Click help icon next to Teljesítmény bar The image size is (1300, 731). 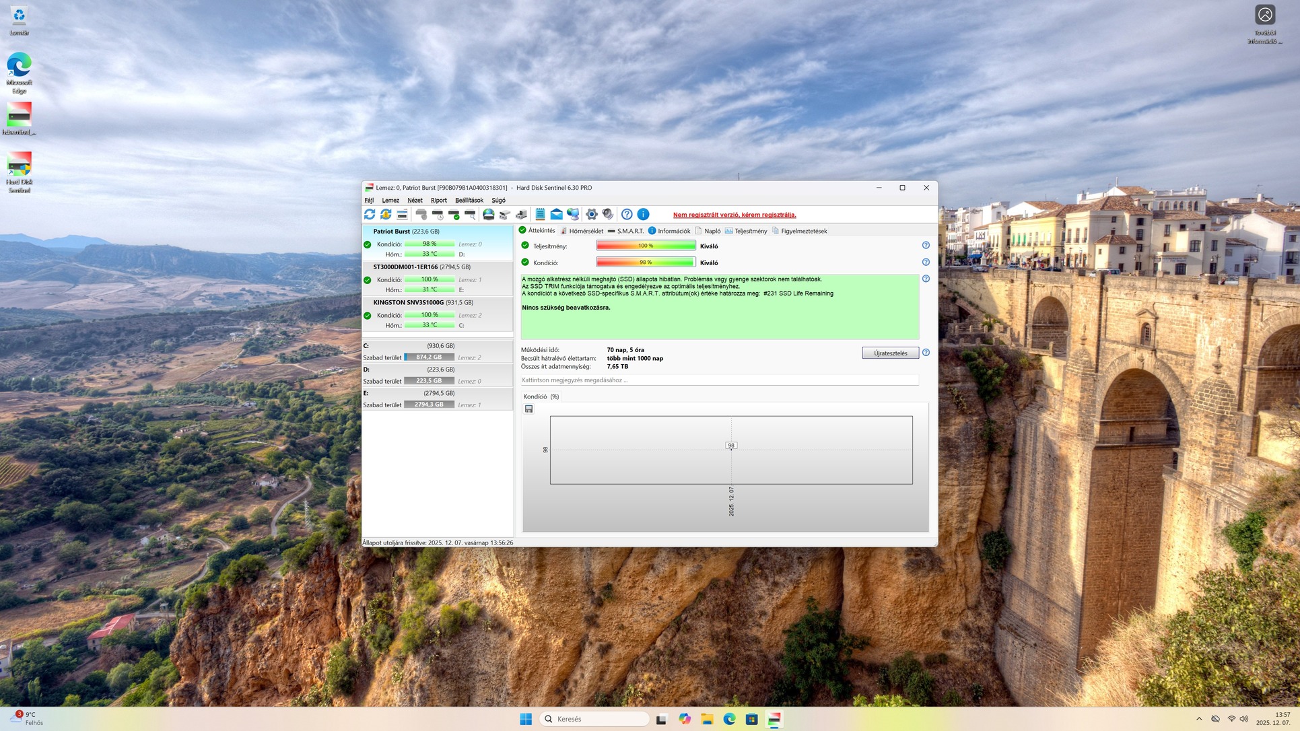click(x=926, y=246)
